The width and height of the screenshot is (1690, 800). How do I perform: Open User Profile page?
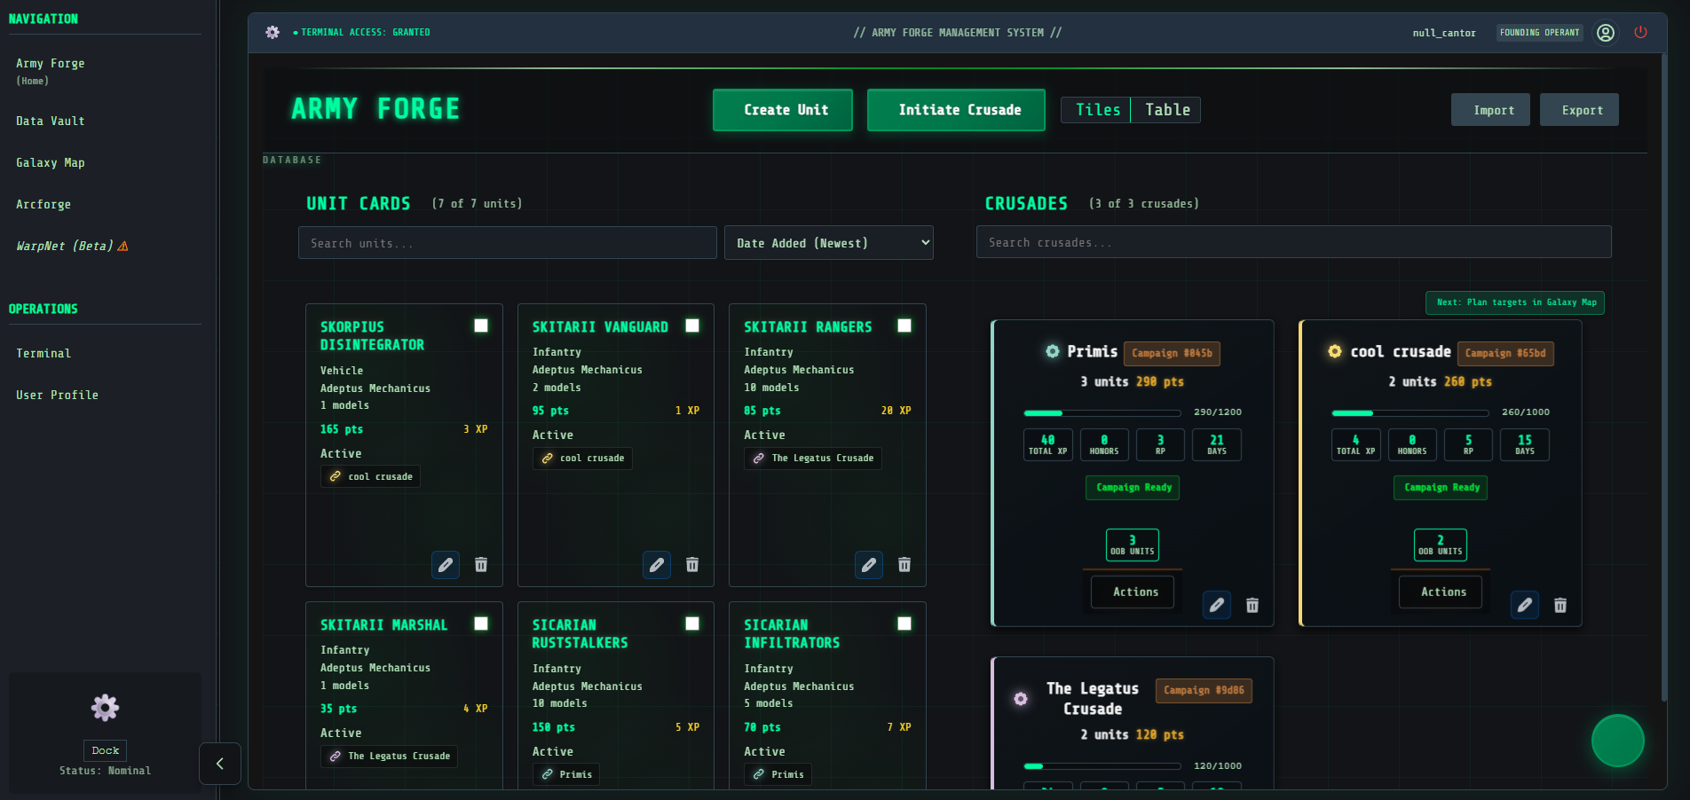(58, 396)
